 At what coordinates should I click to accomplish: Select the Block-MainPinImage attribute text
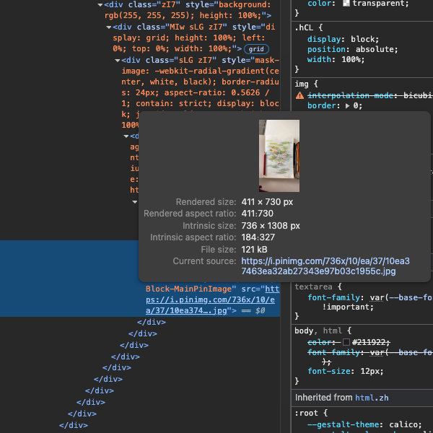(x=190, y=288)
